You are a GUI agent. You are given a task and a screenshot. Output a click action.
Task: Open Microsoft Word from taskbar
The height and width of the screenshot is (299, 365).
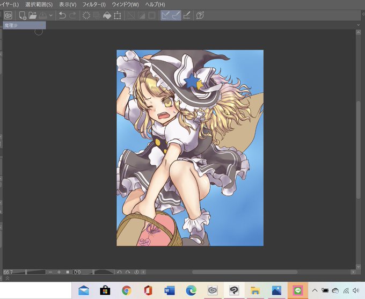pos(170,290)
